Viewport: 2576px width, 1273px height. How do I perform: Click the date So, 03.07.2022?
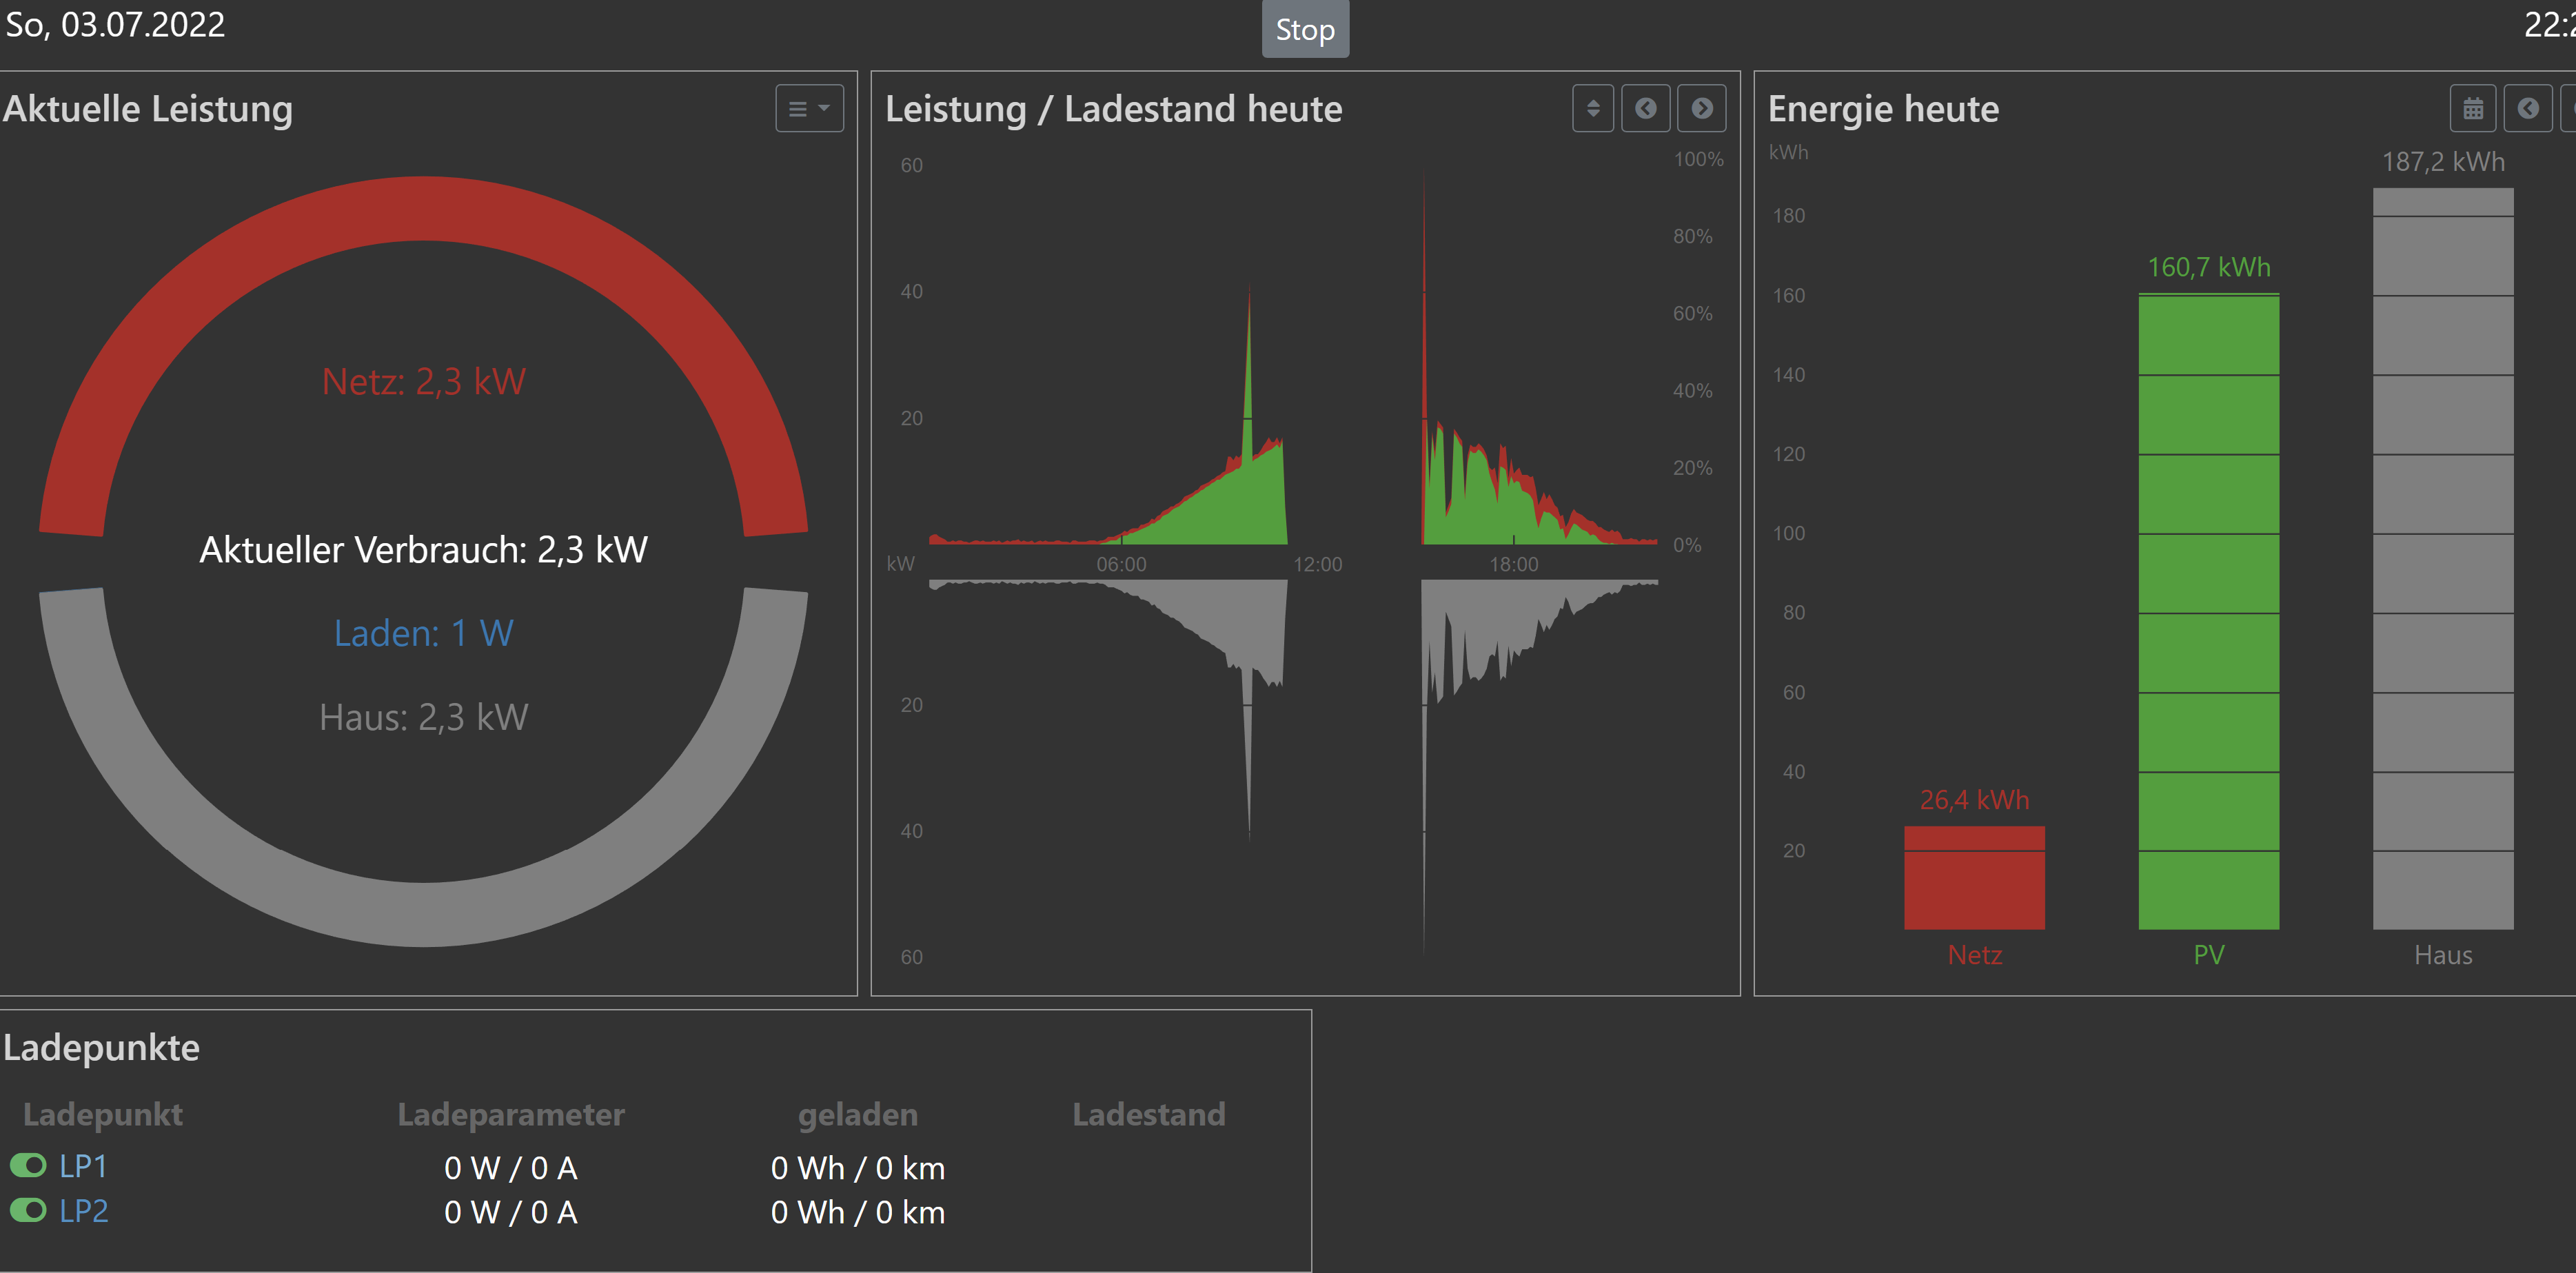(115, 24)
